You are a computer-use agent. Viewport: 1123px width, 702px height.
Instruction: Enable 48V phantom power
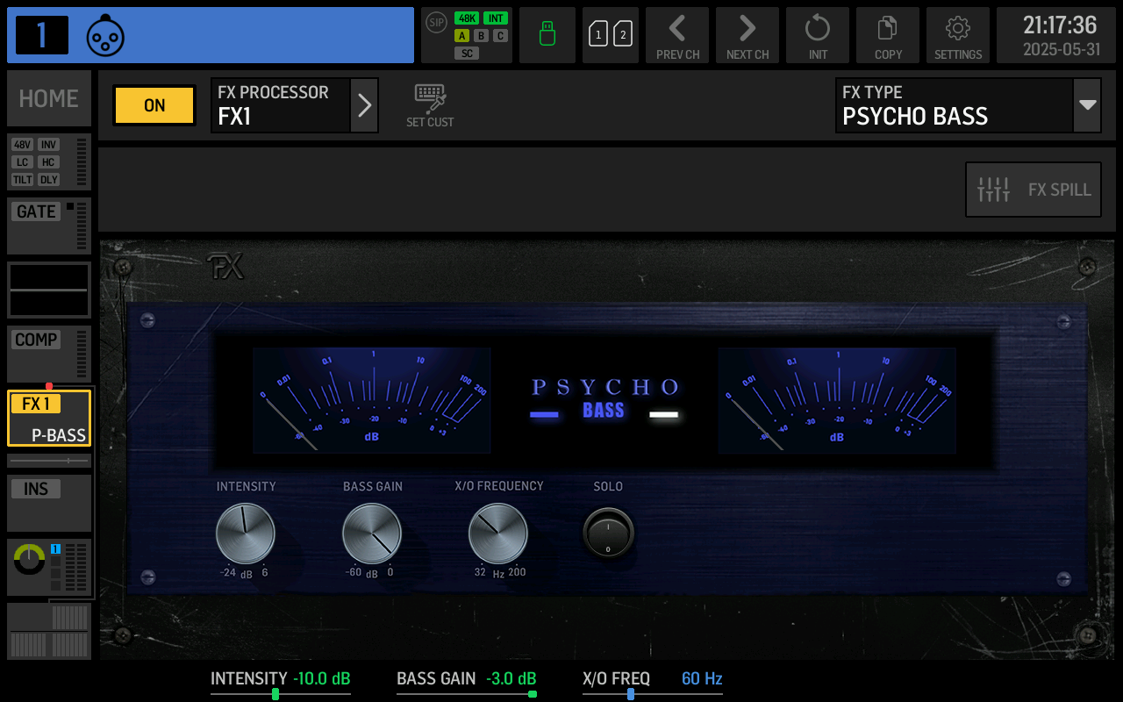click(x=20, y=144)
